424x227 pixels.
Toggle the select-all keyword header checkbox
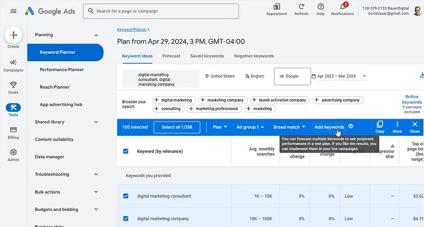[125, 151]
